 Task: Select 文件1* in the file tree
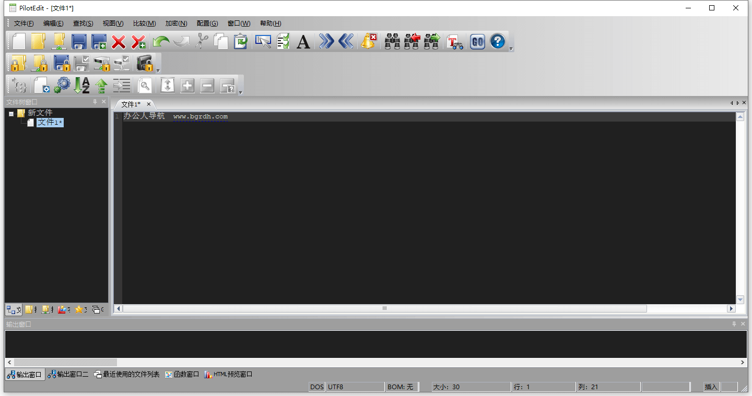[x=50, y=123]
